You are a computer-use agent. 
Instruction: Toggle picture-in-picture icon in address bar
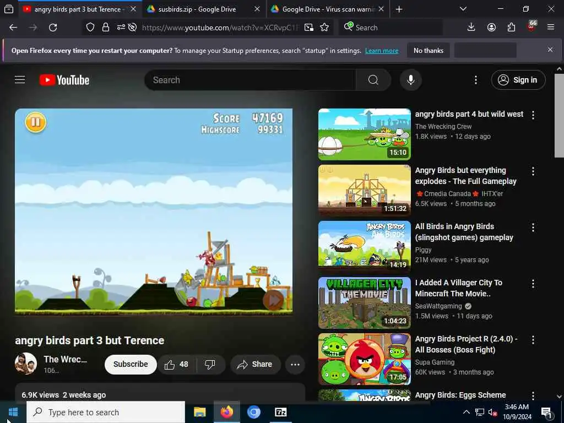coord(308,28)
